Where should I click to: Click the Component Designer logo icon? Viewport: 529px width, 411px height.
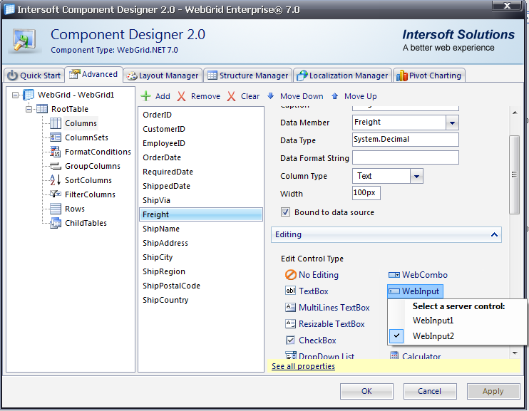(x=24, y=41)
